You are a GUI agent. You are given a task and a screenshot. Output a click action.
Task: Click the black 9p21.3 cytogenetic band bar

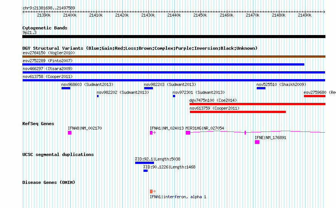(174, 37)
